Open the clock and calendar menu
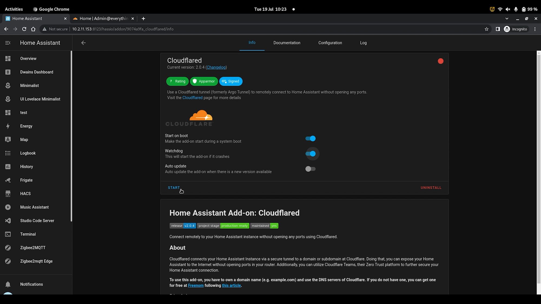 [x=270, y=9]
